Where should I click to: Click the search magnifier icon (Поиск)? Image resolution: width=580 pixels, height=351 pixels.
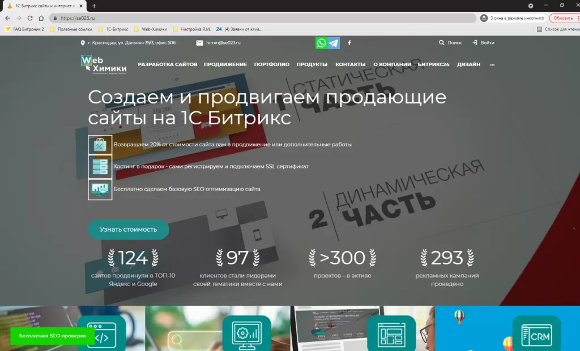442,43
